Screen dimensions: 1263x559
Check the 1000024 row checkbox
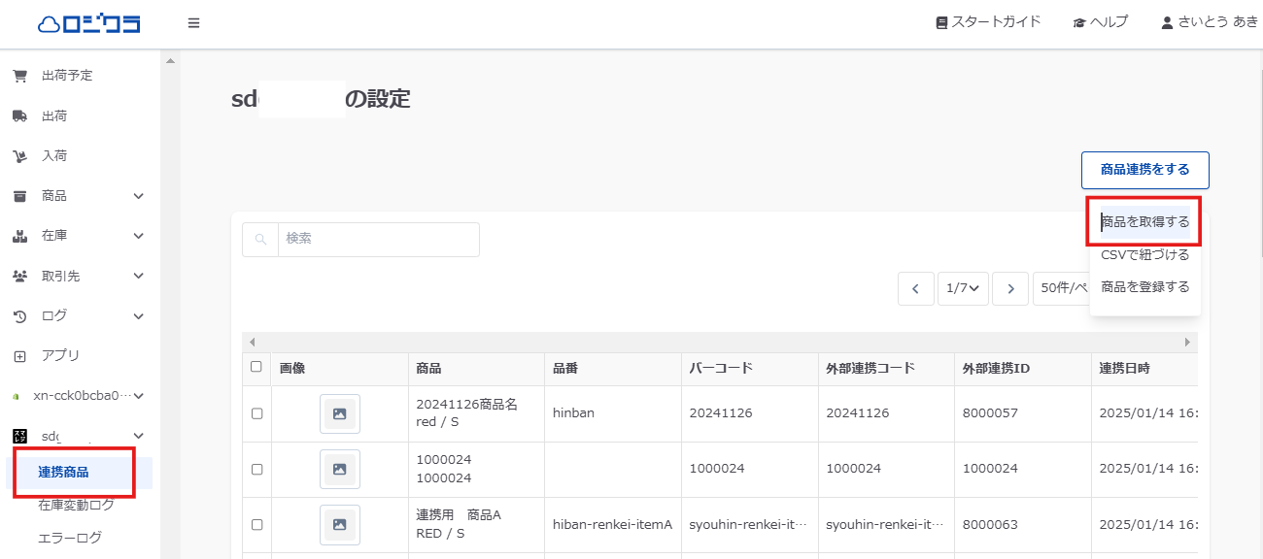point(256,469)
